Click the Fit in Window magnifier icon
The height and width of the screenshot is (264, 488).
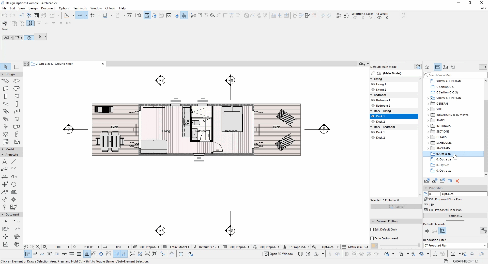(45, 247)
